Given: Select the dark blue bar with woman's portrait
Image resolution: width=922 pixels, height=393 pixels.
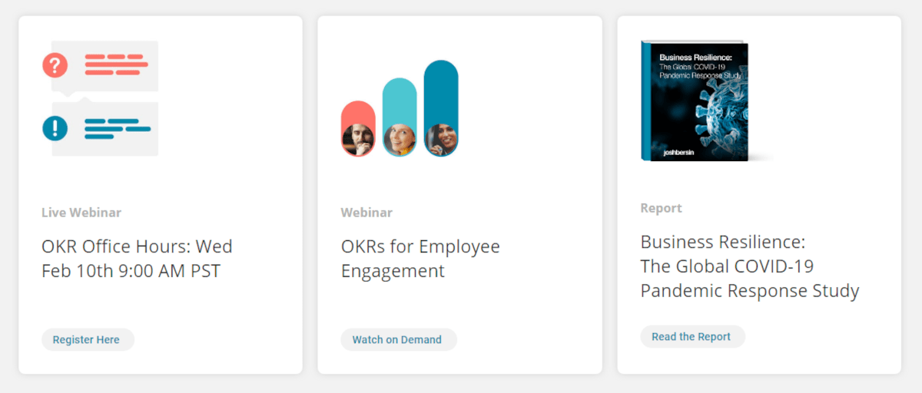Looking at the screenshot, I should point(441,108).
